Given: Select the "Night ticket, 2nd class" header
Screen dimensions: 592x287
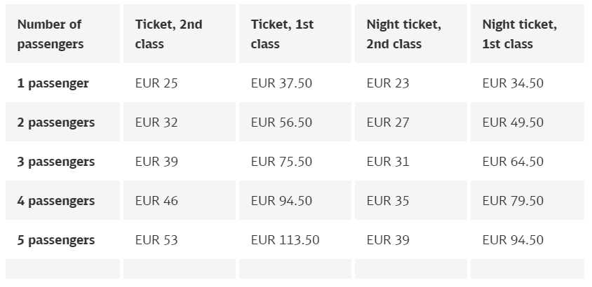Looking at the screenshot, I should pyautogui.click(x=403, y=34).
